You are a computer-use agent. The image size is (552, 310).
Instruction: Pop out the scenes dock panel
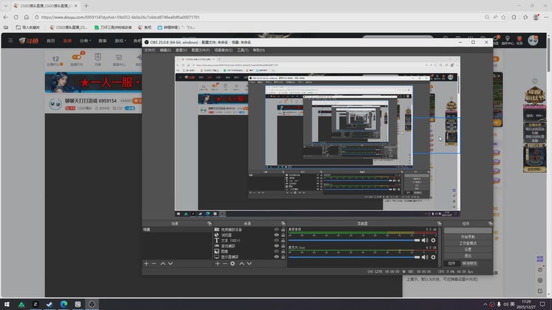coord(210,223)
